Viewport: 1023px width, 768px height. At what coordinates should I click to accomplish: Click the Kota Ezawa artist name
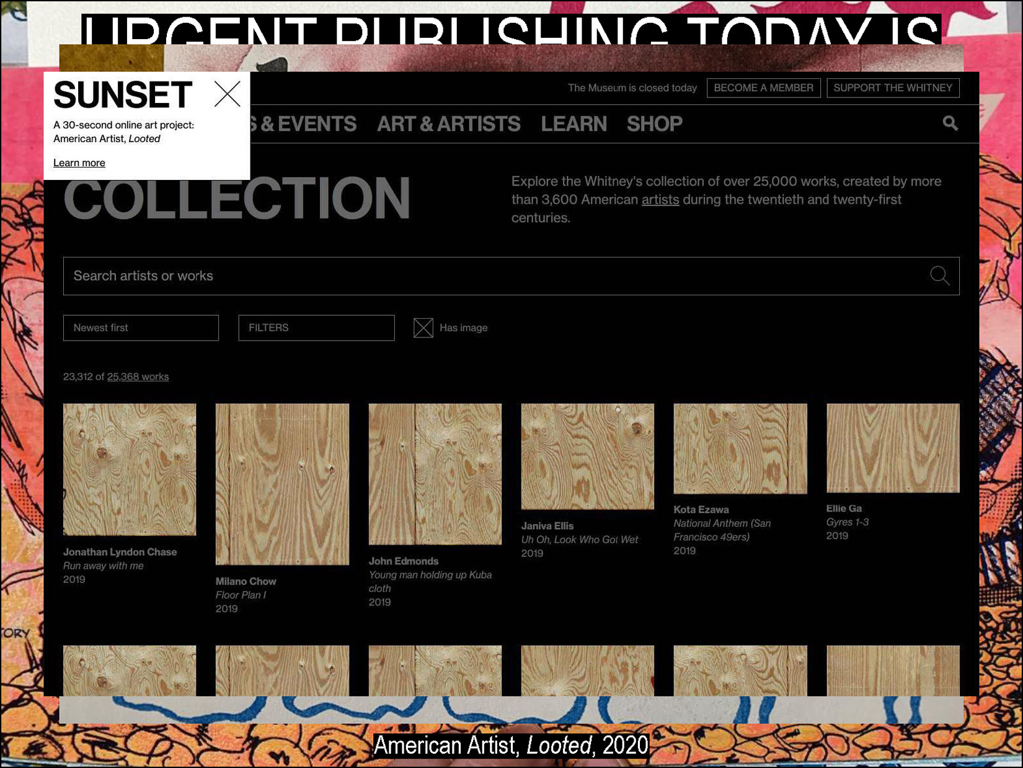click(x=701, y=510)
